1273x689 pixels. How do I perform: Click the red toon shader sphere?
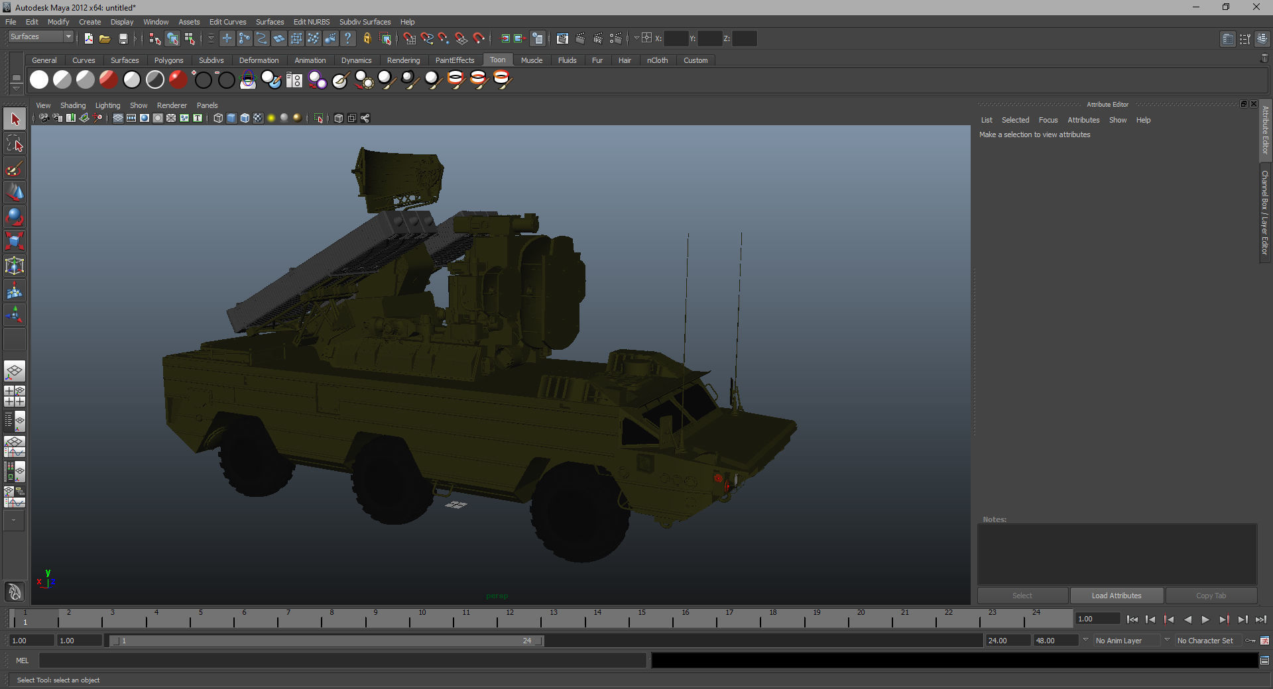click(109, 79)
